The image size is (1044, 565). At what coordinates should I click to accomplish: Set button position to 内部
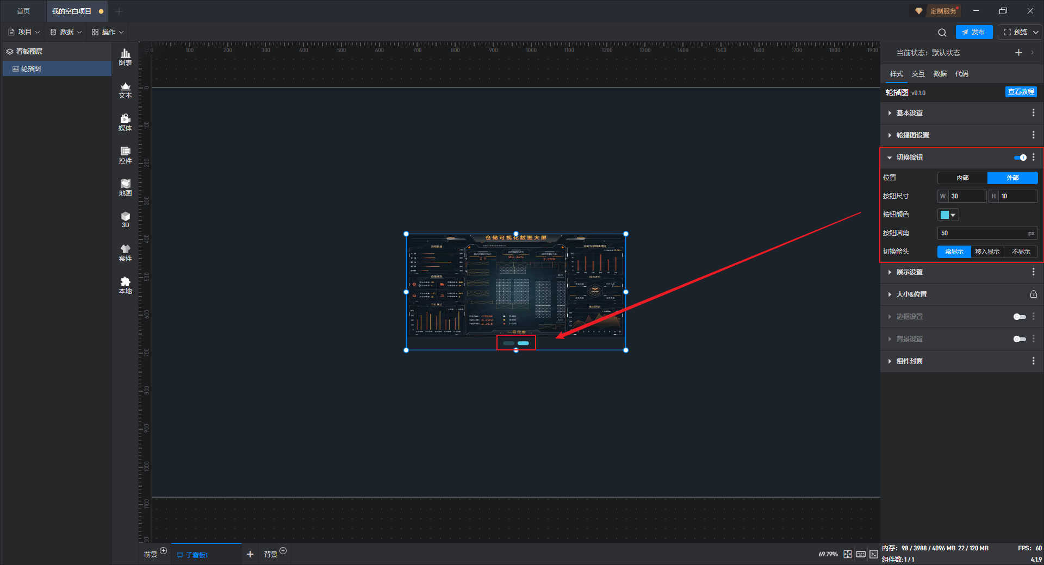coord(962,178)
